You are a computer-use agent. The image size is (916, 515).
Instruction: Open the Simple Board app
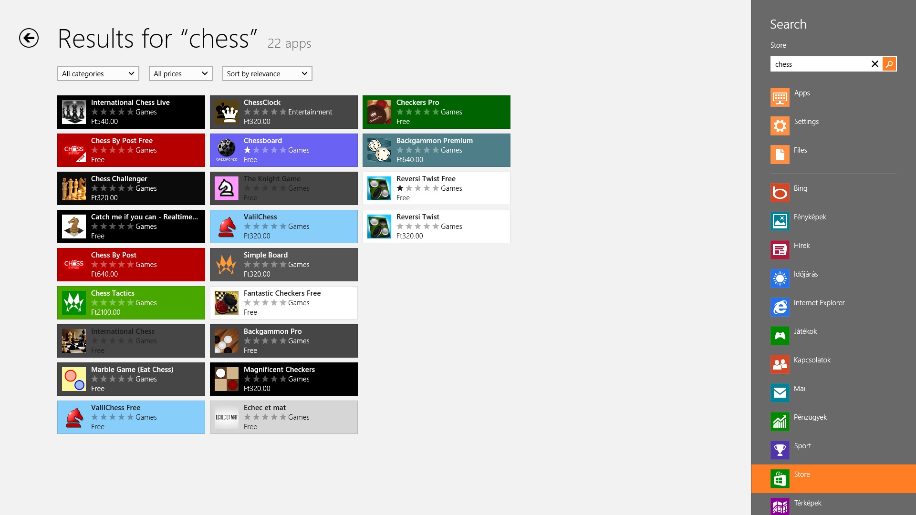click(284, 265)
